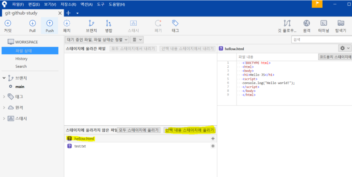Click the question mark icon beside test.txt
The width and height of the screenshot is (352, 177).
(70, 146)
